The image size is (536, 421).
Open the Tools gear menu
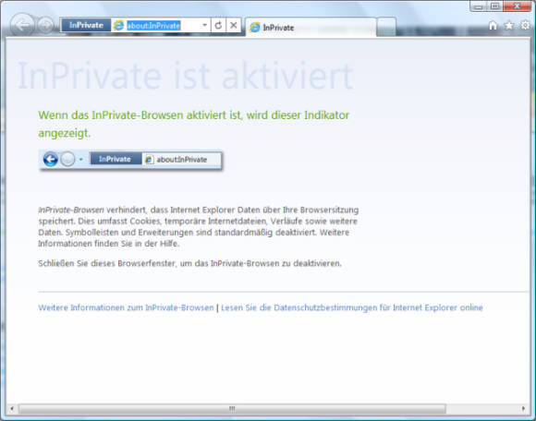click(526, 25)
